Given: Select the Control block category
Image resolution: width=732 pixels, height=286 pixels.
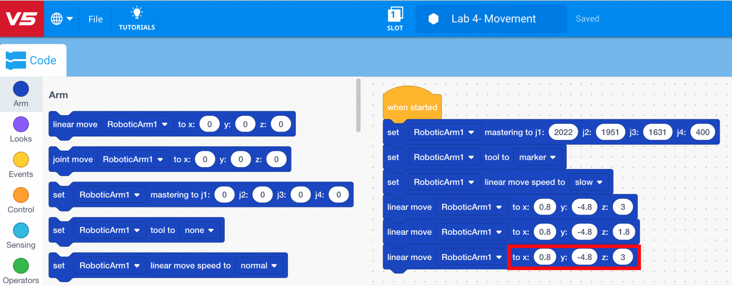Looking at the screenshot, I should pyautogui.click(x=21, y=200).
